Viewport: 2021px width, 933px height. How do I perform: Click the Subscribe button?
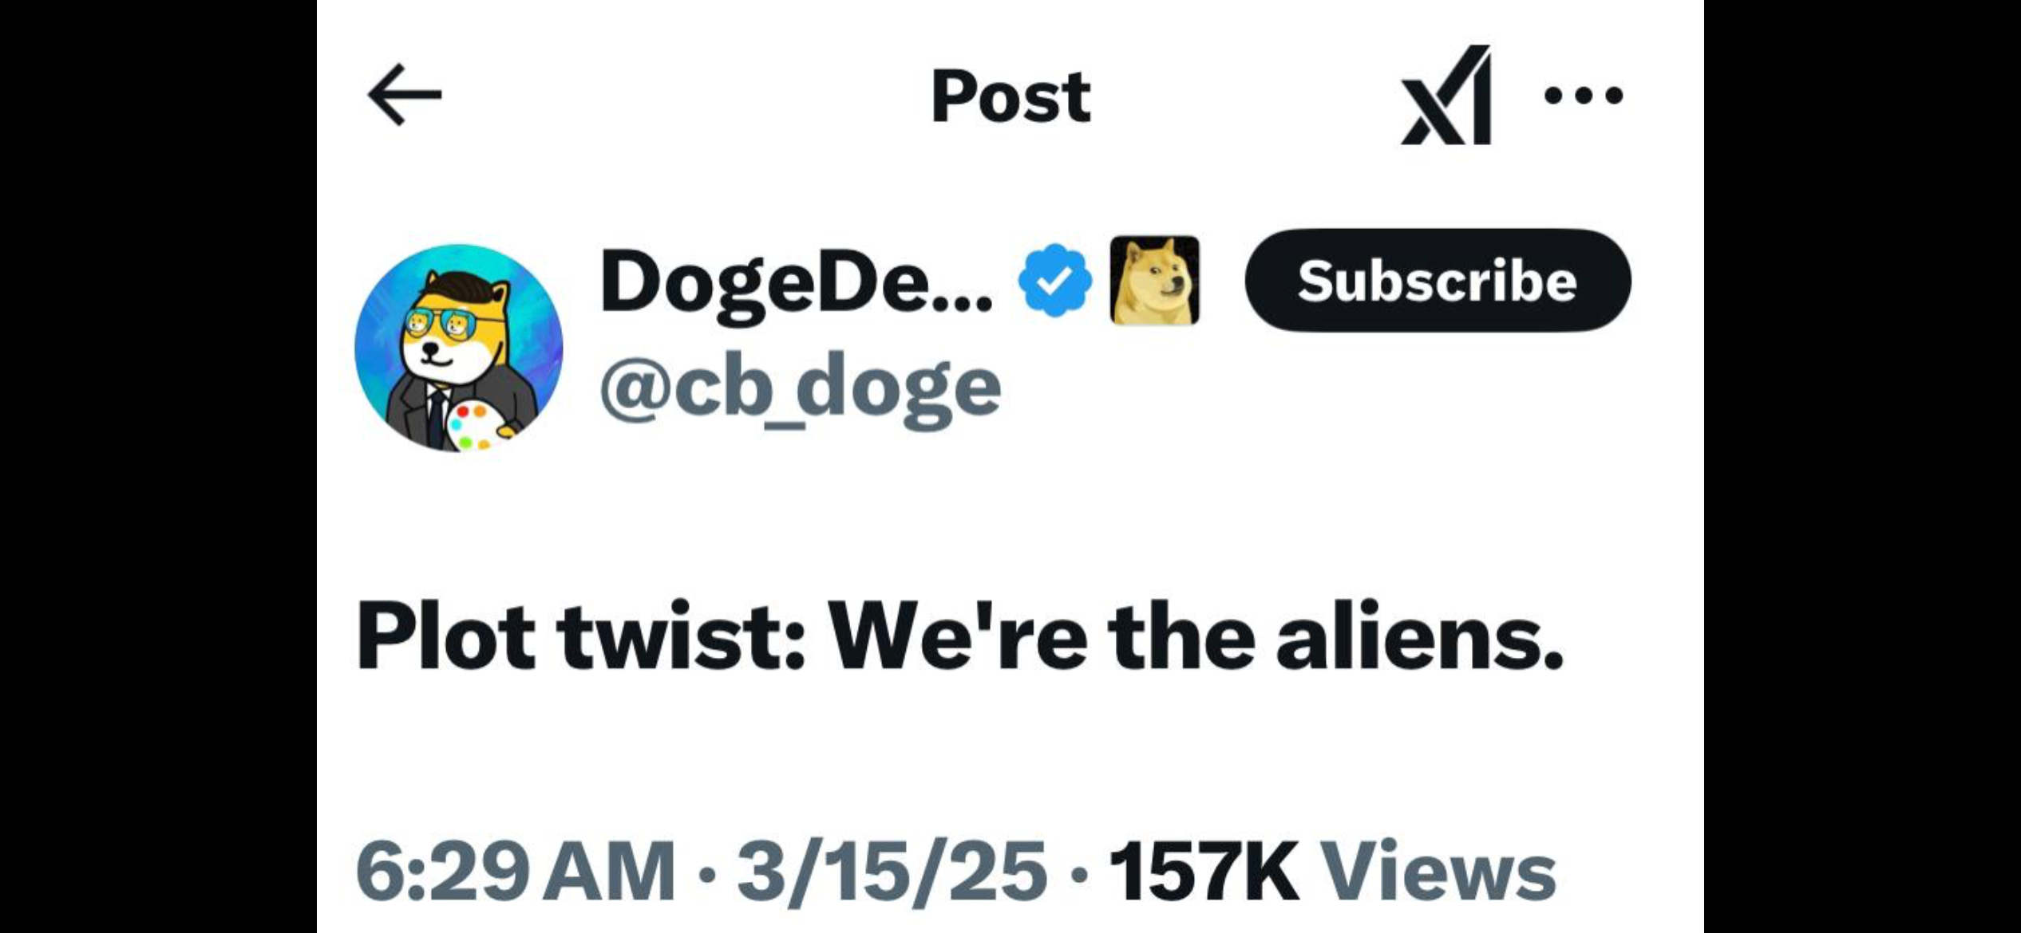pyautogui.click(x=1438, y=280)
